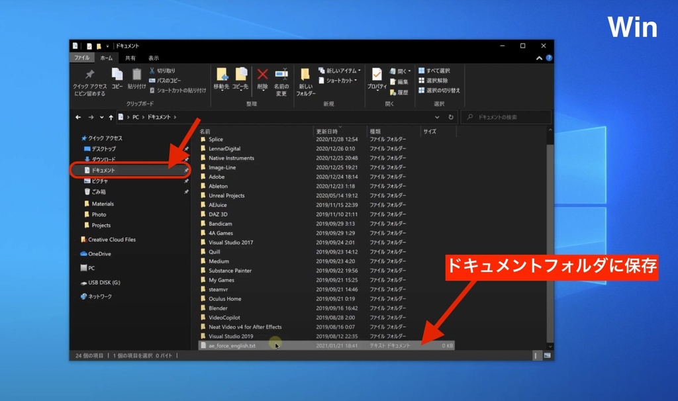
Task: Refresh the folder view
Action: coord(451,116)
